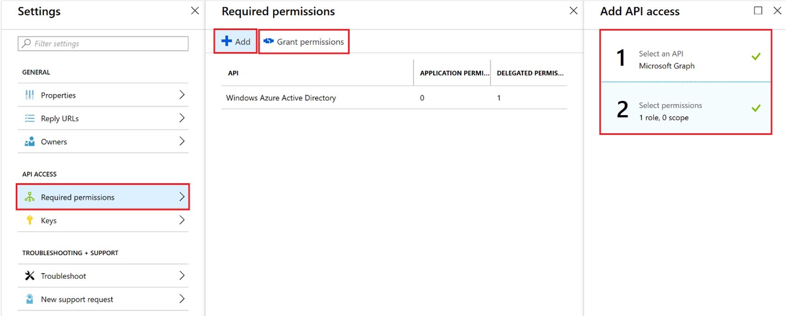The width and height of the screenshot is (788, 316).
Task: Click the Reply URLs list icon
Action: [x=30, y=118]
